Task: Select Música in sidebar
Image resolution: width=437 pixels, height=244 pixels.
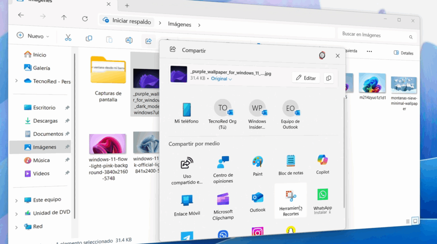Action: click(x=37, y=160)
